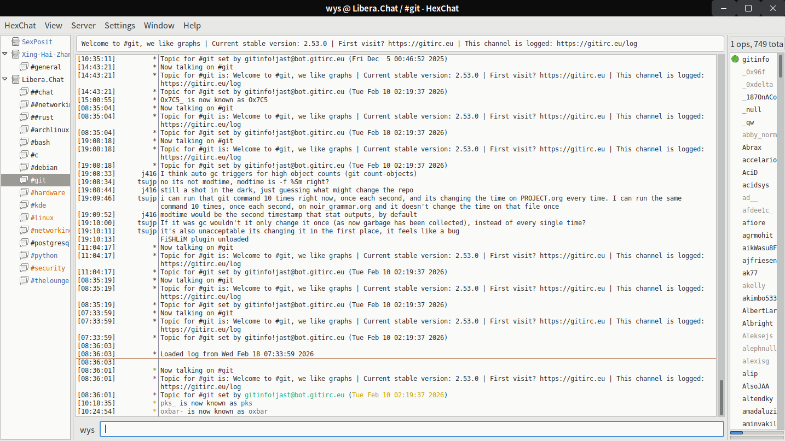Click the SexPosit server icon
This screenshot has width=785, height=441.
coord(15,42)
